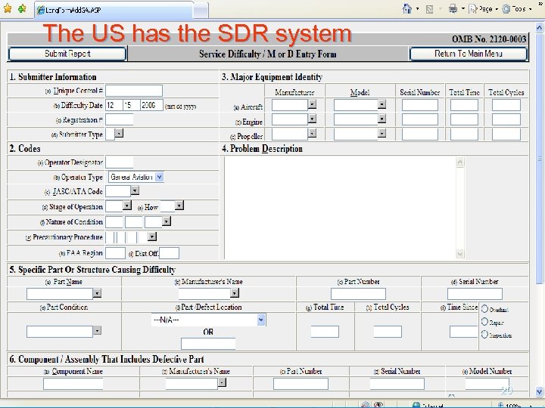Viewport: 545px width, 408px height.
Task: Open the Page menu in toolbar
Action: coord(481,9)
